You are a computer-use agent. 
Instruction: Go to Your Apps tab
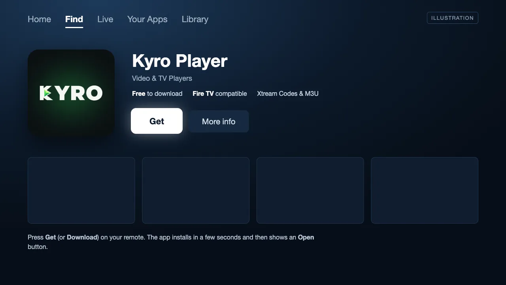(147, 19)
